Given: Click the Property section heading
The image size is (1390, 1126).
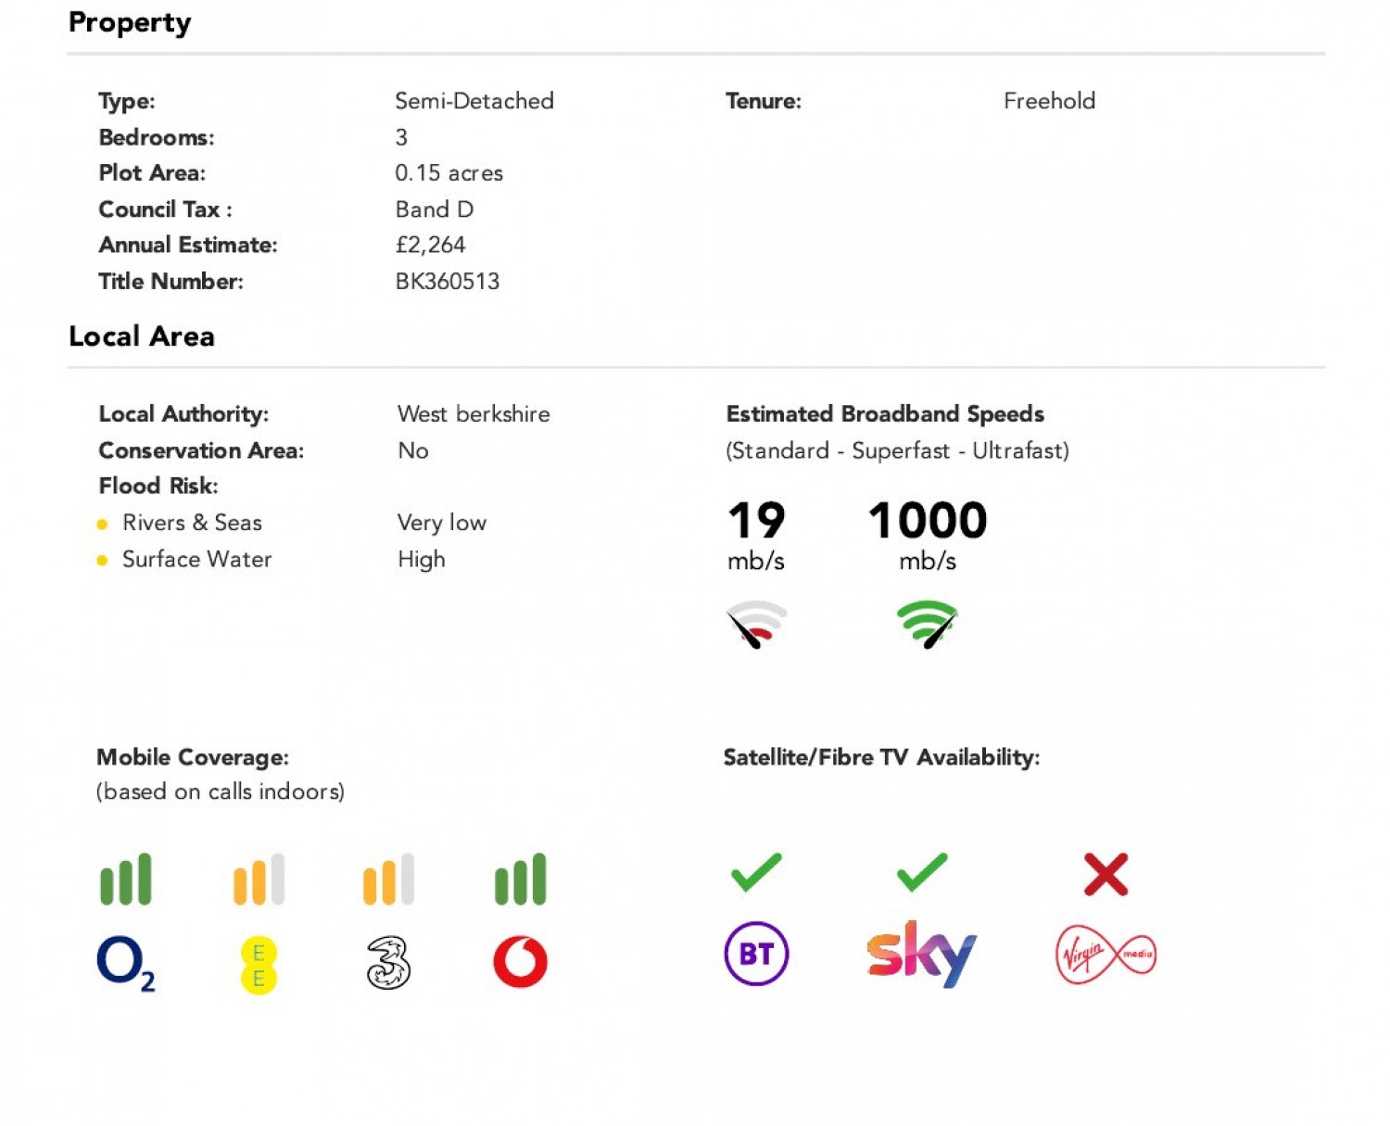Looking at the screenshot, I should [130, 21].
